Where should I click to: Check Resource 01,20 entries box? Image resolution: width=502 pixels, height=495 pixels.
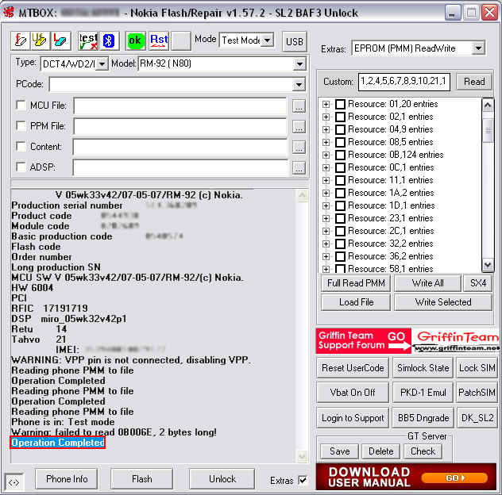click(340, 104)
